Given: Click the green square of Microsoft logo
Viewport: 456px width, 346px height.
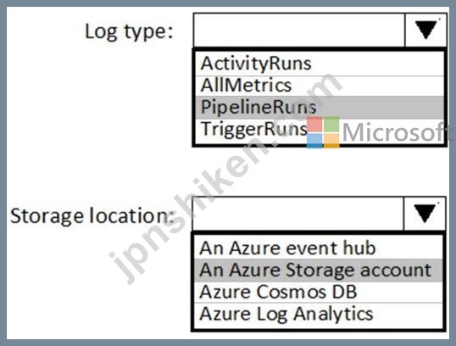Looking at the screenshot, I should 331,125.
